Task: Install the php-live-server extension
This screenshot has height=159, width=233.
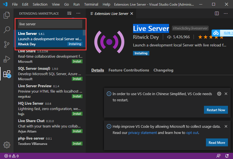Action: pyautogui.click(x=77, y=144)
